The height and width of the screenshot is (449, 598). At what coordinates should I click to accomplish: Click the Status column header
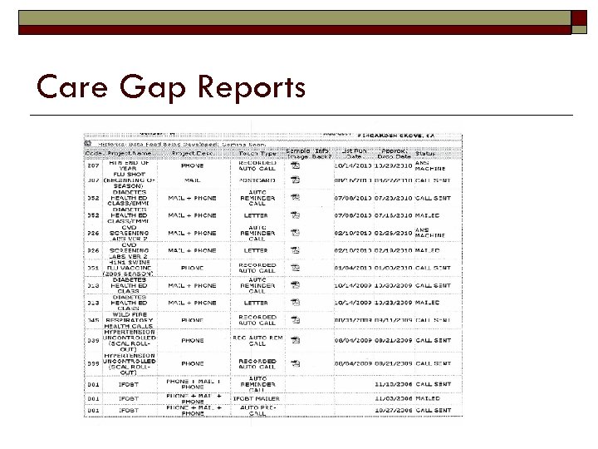point(425,154)
